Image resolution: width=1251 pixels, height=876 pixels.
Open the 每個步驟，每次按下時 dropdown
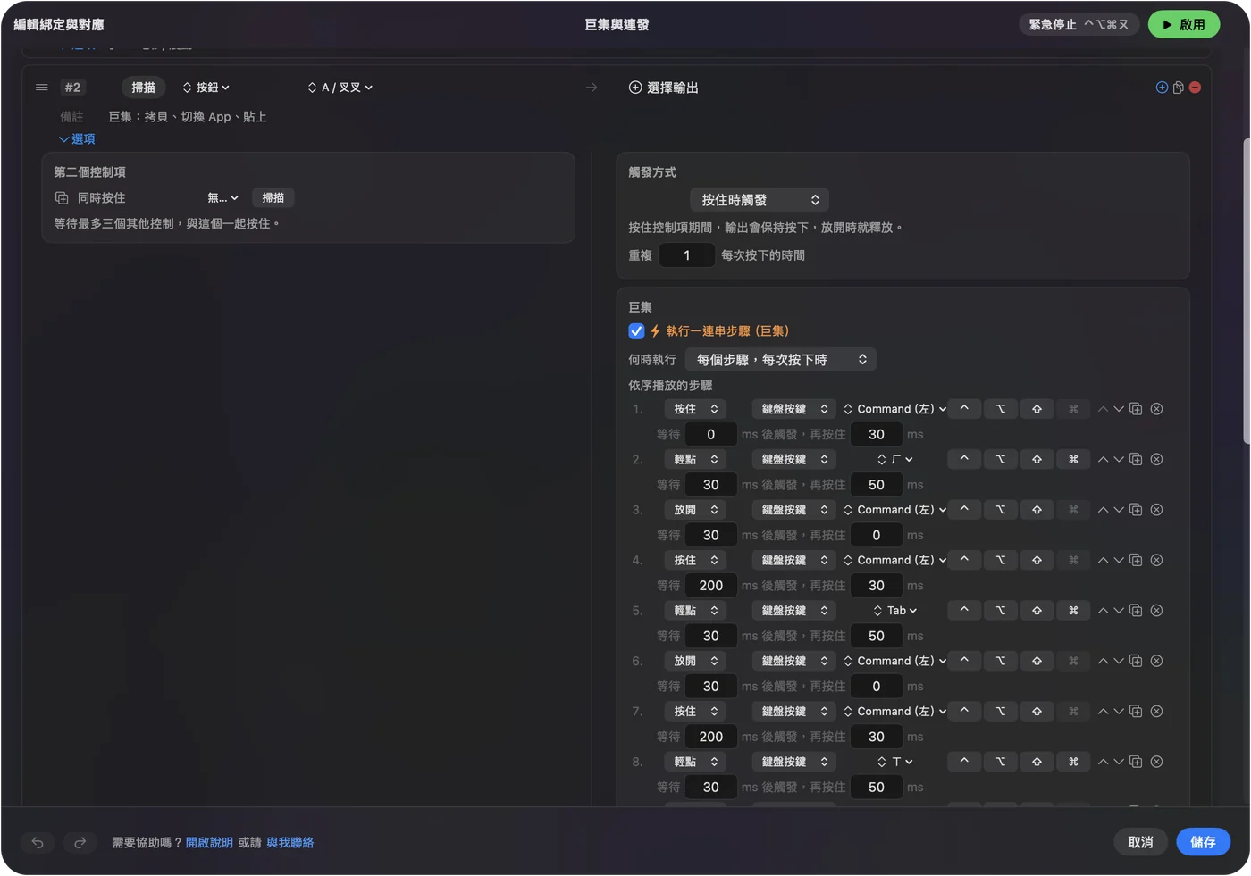coord(781,360)
